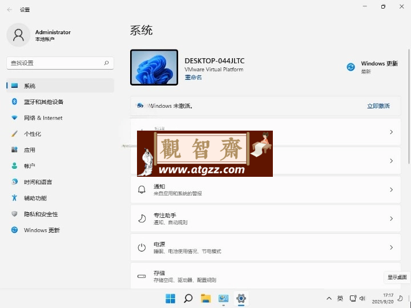Open the 通知 settings chevron
Viewport: 411px width, 308px height.
[x=391, y=189]
